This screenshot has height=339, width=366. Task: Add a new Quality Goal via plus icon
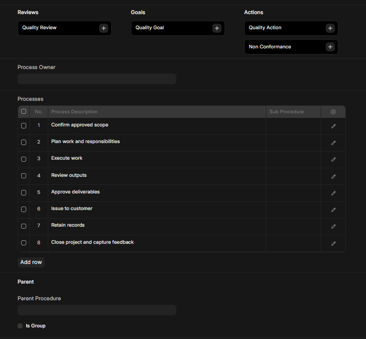click(217, 28)
